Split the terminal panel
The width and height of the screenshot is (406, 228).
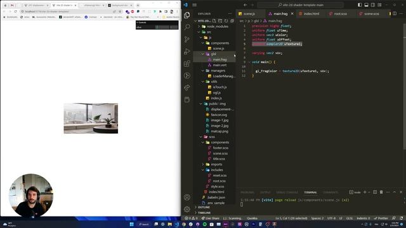(x=375, y=192)
